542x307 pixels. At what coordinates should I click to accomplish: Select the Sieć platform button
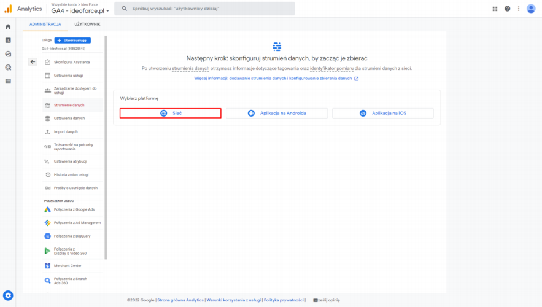pyautogui.click(x=170, y=113)
